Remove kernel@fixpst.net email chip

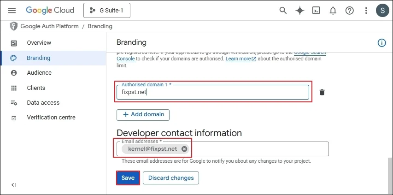[184, 149]
